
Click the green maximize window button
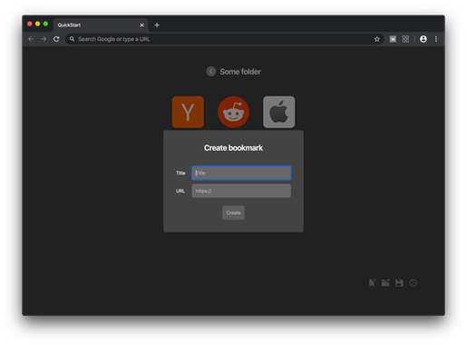(45, 24)
